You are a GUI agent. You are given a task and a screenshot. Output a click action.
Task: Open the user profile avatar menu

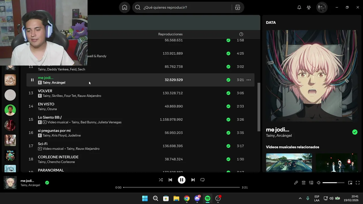coord(322,7)
